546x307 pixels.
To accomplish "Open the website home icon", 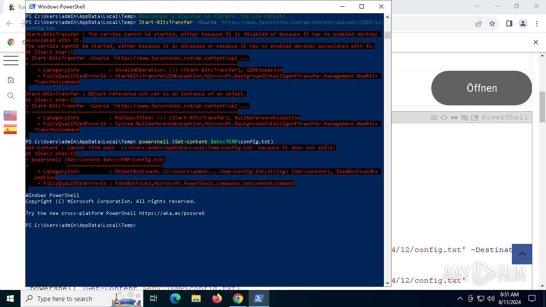I will [x=11, y=80].
